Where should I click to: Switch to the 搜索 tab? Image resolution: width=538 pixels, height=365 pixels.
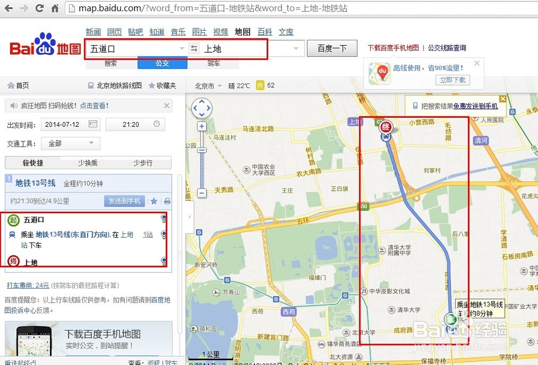coord(111,63)
